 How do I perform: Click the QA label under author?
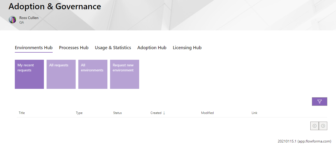(x=21, y=22)
